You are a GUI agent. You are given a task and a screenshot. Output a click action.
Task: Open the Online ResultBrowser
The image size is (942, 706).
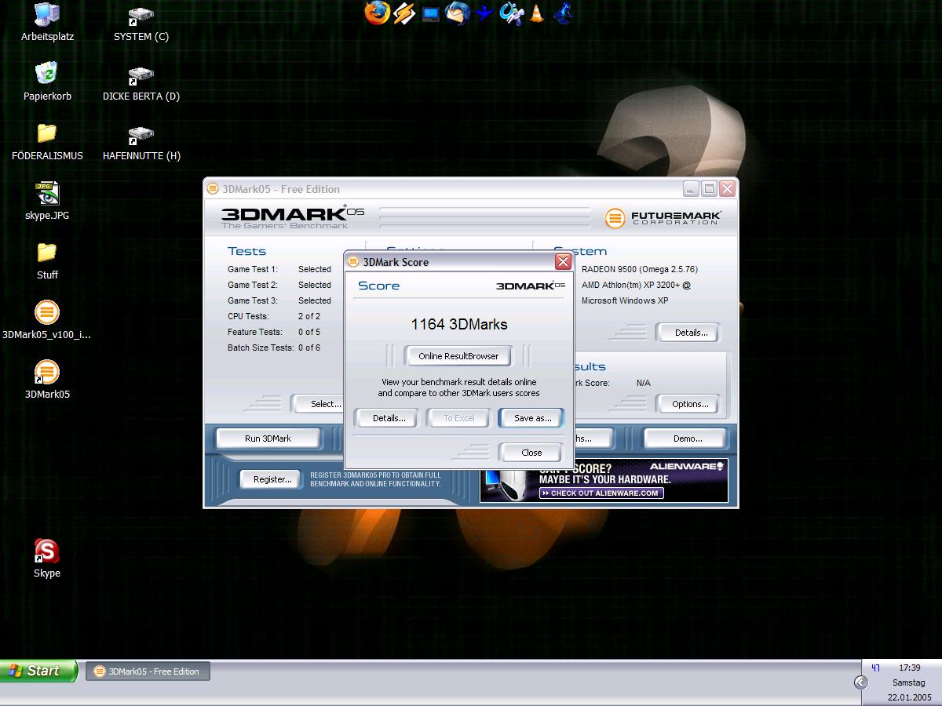tap(458, 356)
